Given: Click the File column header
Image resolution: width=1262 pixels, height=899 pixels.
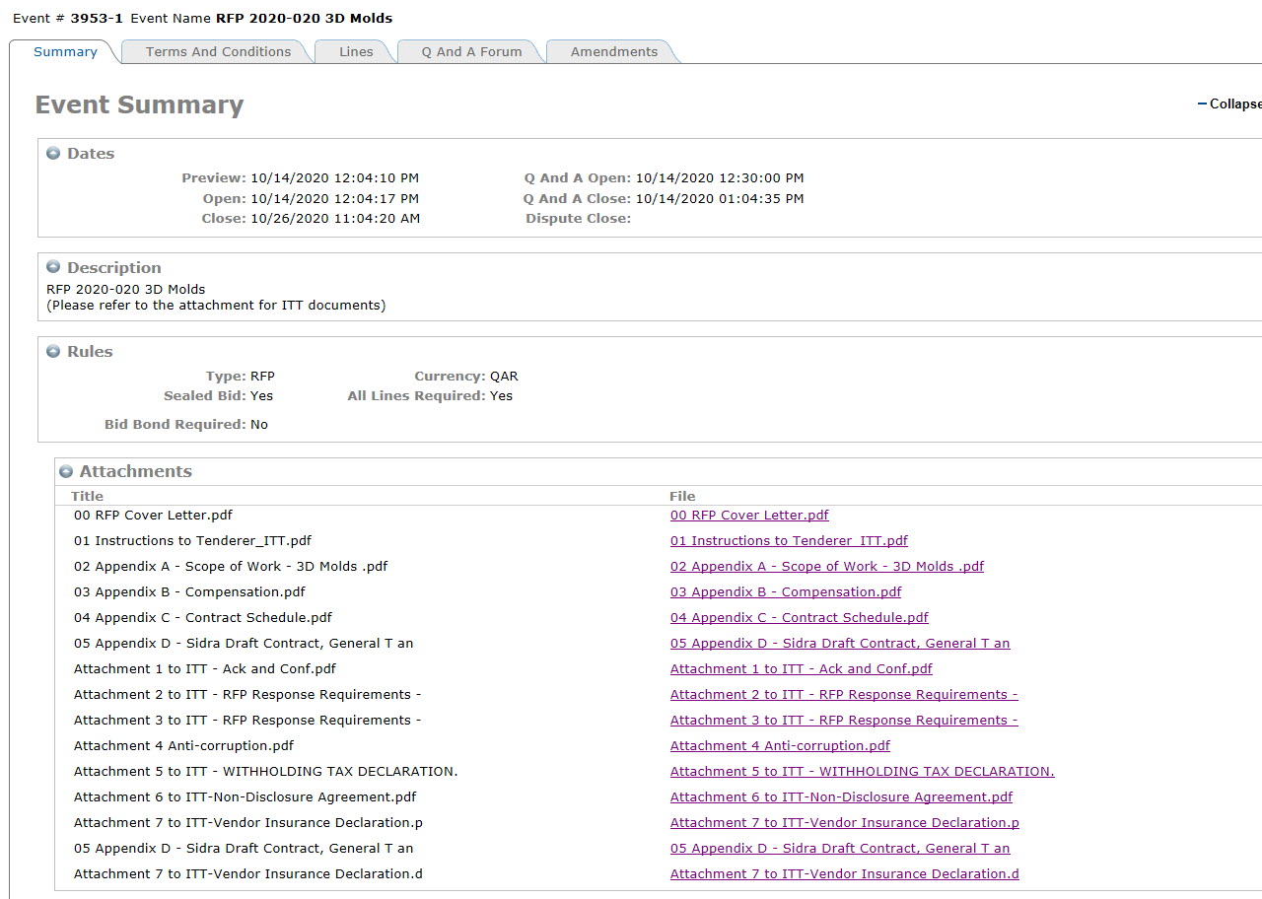Looking at the screenshot, I should (682, 496).
